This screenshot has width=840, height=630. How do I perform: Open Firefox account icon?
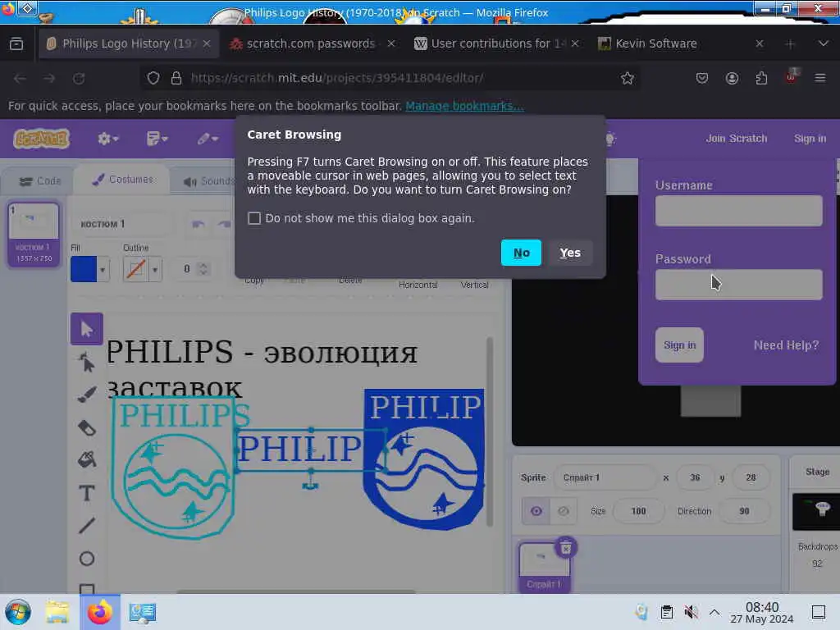coord(732,78)
